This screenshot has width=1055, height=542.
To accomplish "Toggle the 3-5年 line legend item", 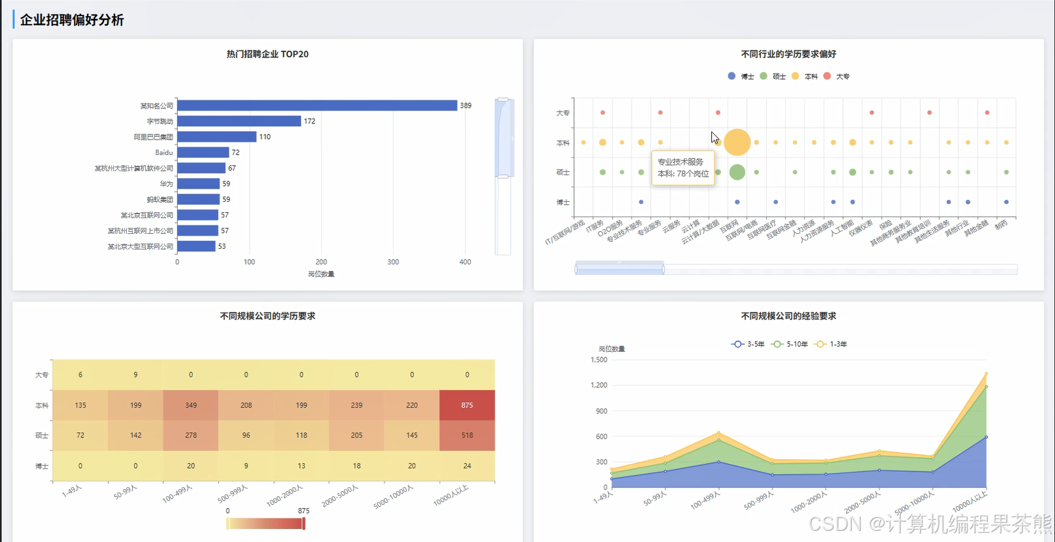I will (x=748, y=344).
